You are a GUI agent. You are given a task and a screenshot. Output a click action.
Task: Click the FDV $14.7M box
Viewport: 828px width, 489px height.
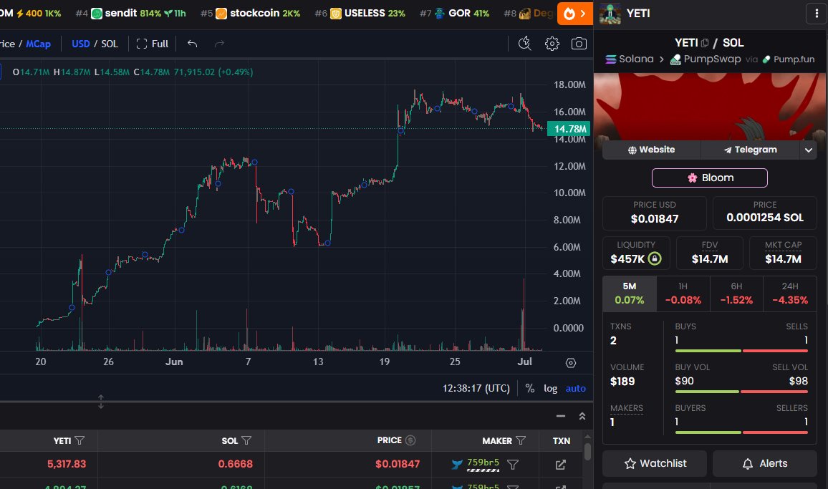tap(710, 253)
